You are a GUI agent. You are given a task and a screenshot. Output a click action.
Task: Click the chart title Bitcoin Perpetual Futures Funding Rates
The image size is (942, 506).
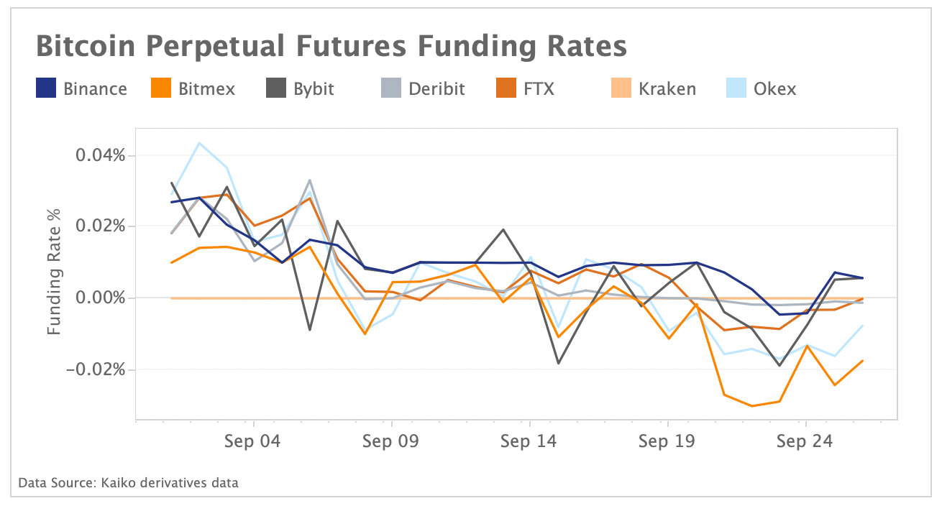331,47
